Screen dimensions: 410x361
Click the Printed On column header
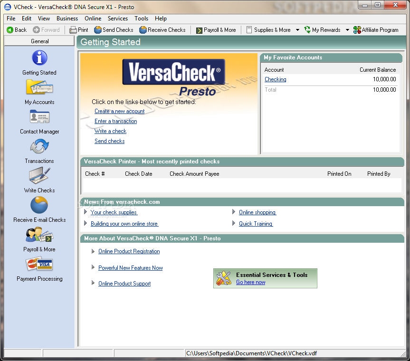coord(339,174)
